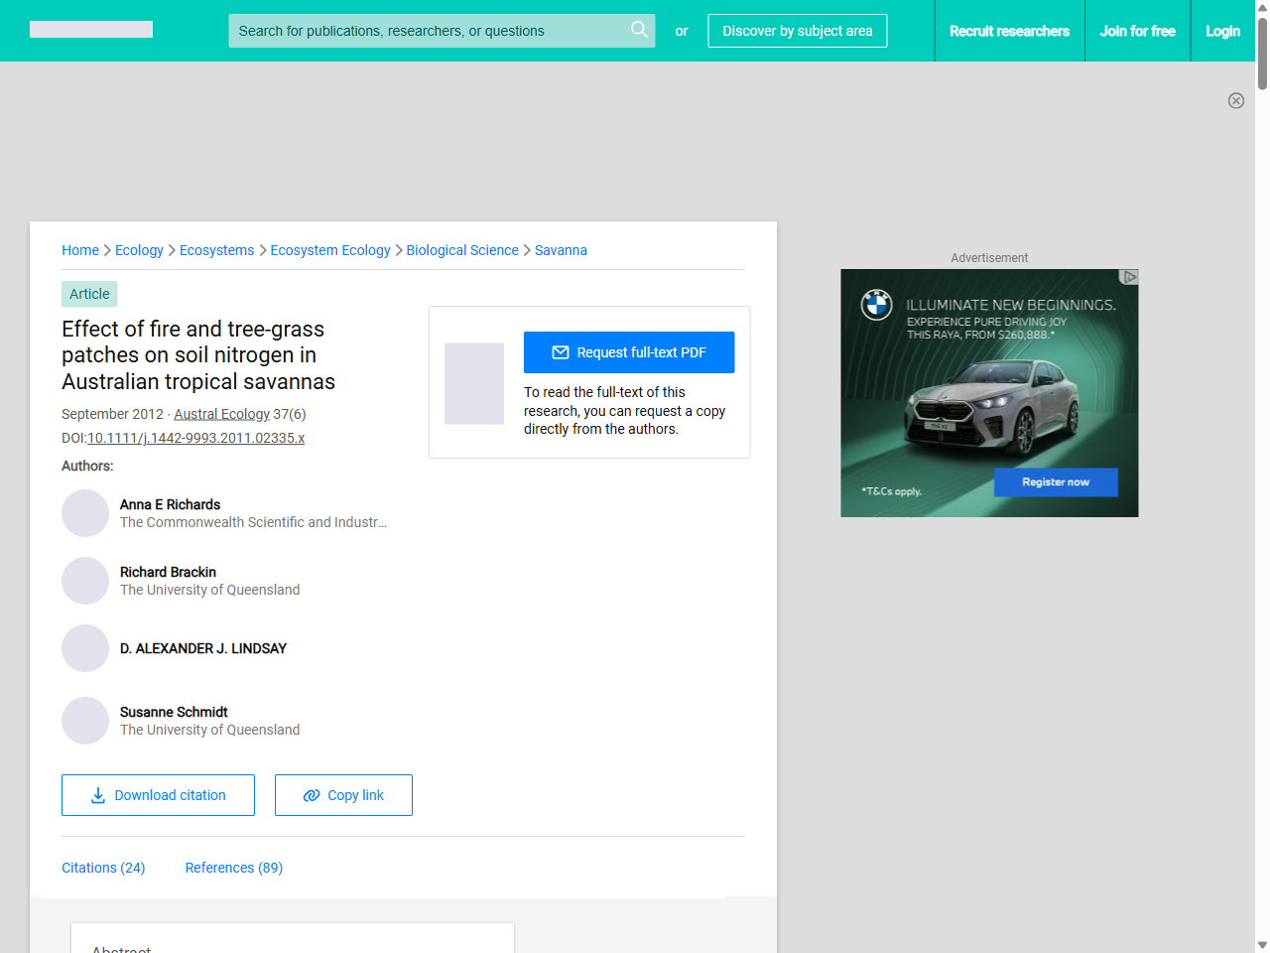Switch to the References (89) tab
1270x953 pixels.
pos(234,868)
